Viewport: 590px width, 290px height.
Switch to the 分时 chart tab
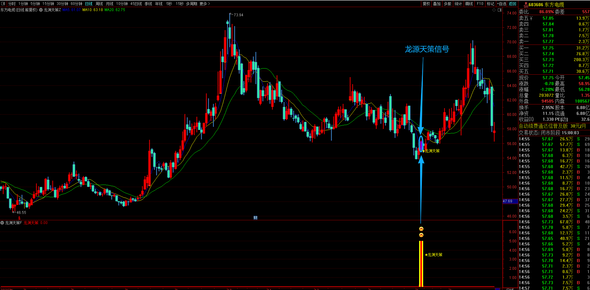(x=12, y=4)
